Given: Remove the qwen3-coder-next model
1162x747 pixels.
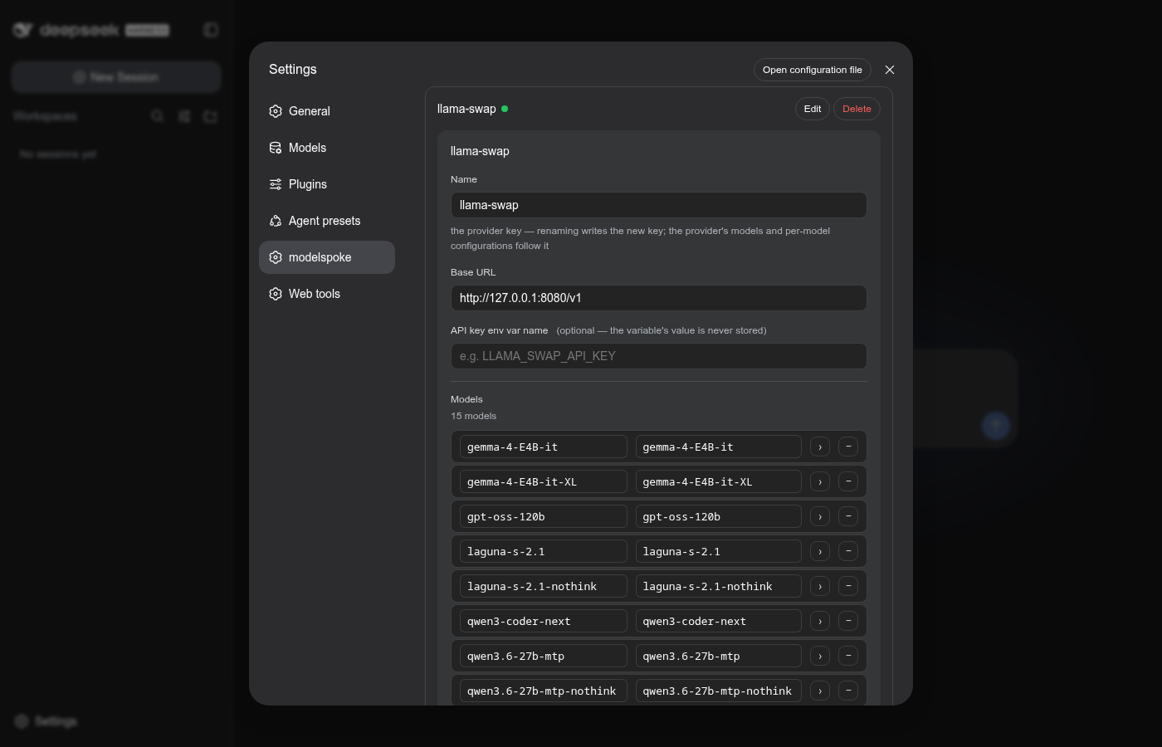Looking at the screenshot, I should point(848,621).
